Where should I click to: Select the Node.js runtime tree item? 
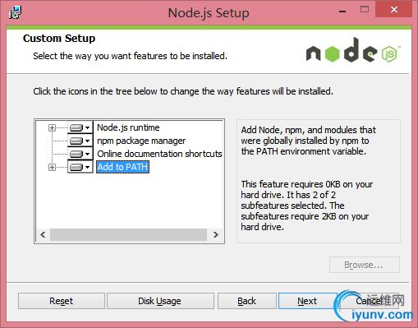(x=128, y=127)
